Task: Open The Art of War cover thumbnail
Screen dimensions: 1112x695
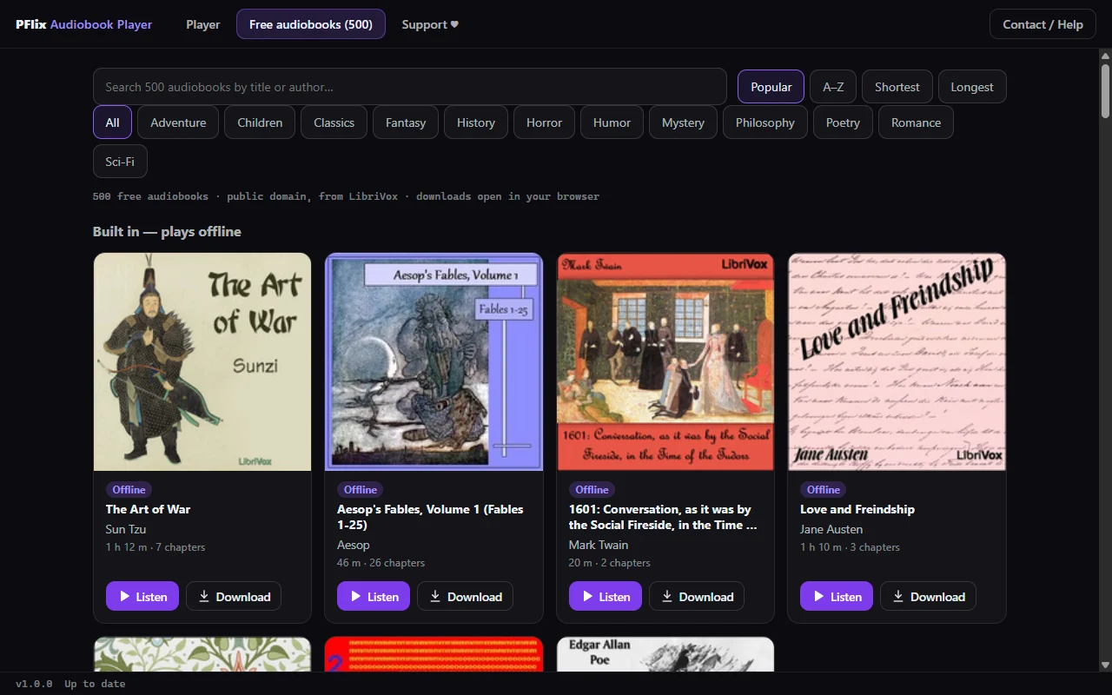Action: click(x=202, y=362)
